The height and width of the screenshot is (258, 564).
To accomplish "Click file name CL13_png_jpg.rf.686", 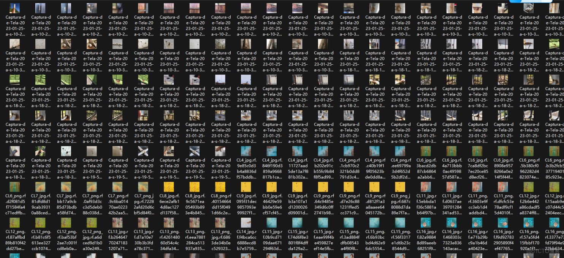I will 221,240.
